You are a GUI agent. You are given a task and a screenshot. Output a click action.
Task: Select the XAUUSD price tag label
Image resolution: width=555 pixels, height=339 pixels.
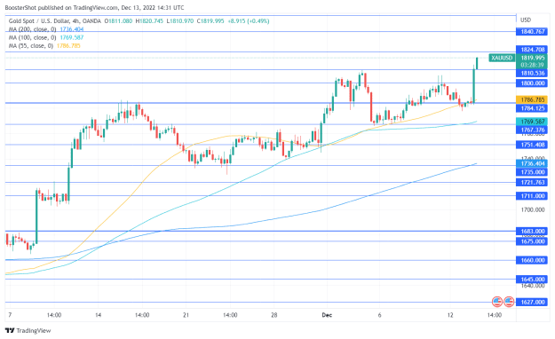(x=502, y=58)
